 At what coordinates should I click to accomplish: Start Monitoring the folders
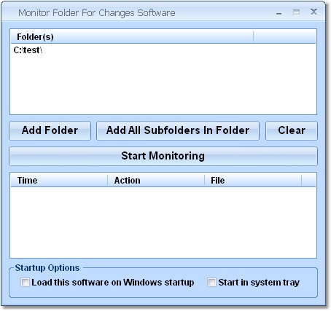click(x=163, y=156)
